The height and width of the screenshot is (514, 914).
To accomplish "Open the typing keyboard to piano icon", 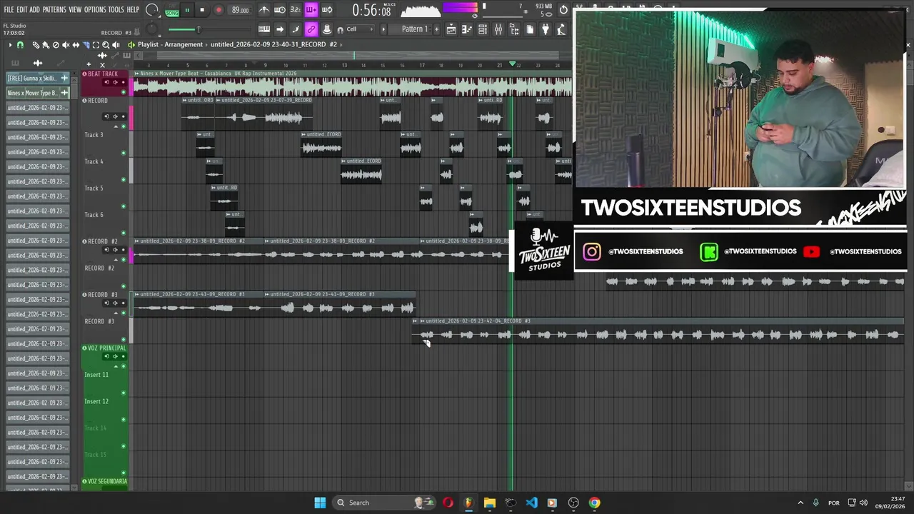I will [x=264, y=29].
